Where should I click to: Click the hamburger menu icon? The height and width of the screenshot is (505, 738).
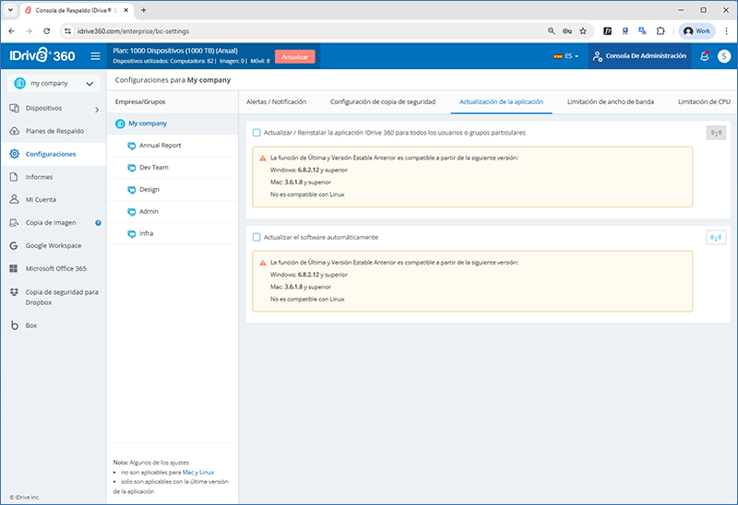click(x=95, y=56)
